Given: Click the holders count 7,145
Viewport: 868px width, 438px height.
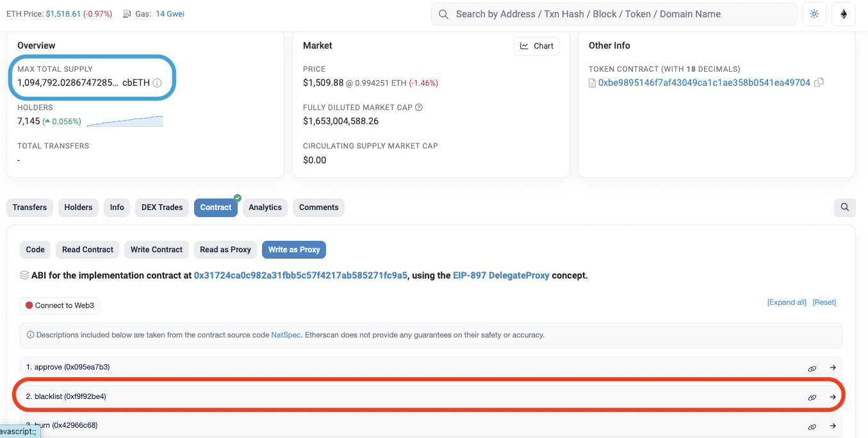Looking at the screenshot, I should pos(29,121).
